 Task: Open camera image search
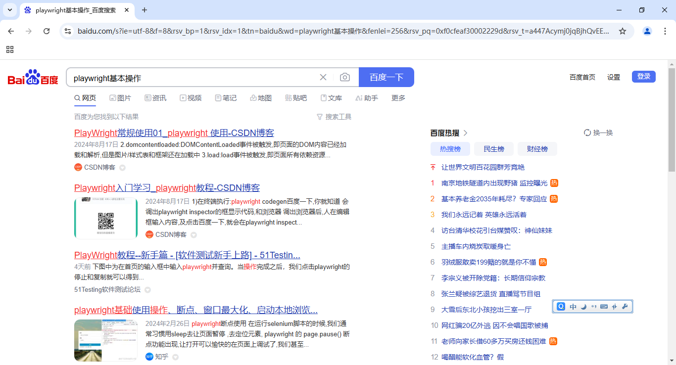click(x=345, y=77)
